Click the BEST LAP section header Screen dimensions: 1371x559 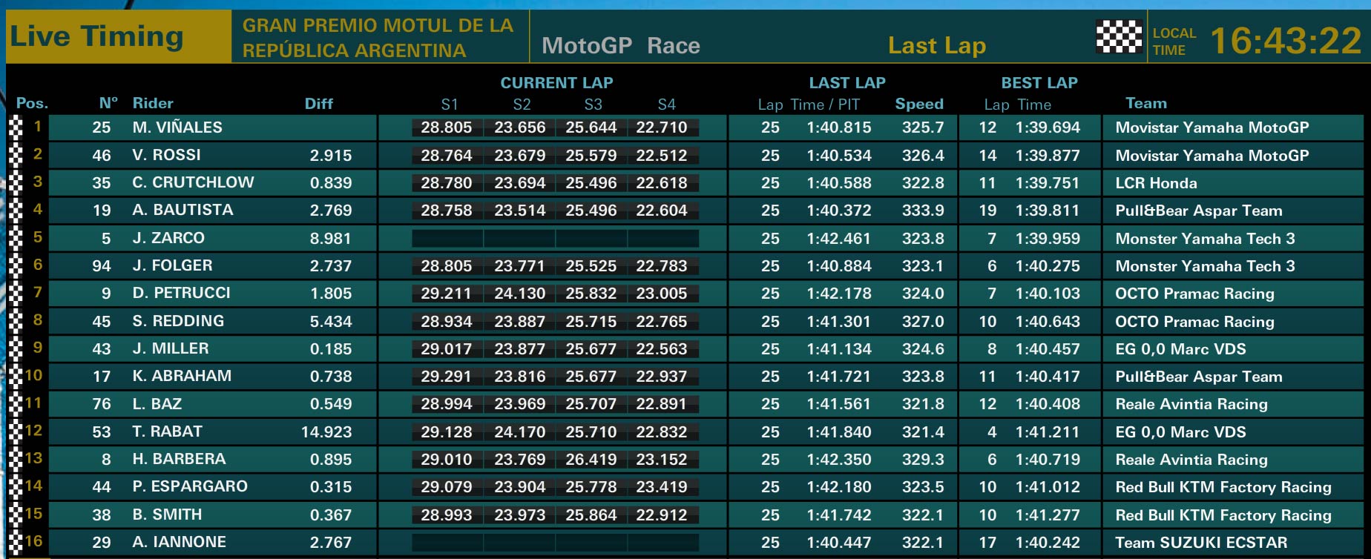coord(1039,83)
